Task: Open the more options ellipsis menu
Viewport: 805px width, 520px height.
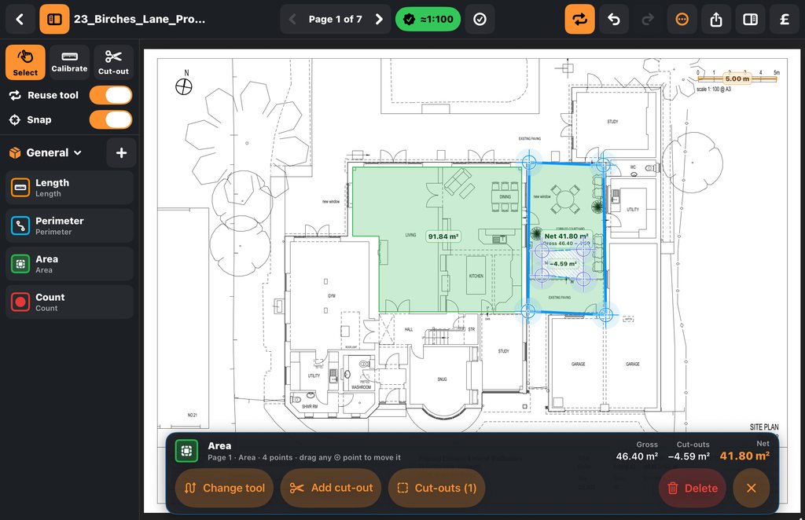Action: 682,20
